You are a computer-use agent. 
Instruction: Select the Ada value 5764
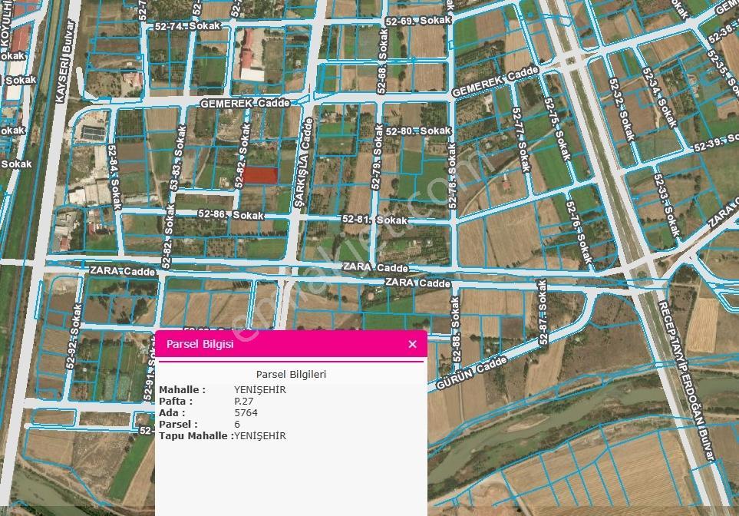click(x=246, y=412)
